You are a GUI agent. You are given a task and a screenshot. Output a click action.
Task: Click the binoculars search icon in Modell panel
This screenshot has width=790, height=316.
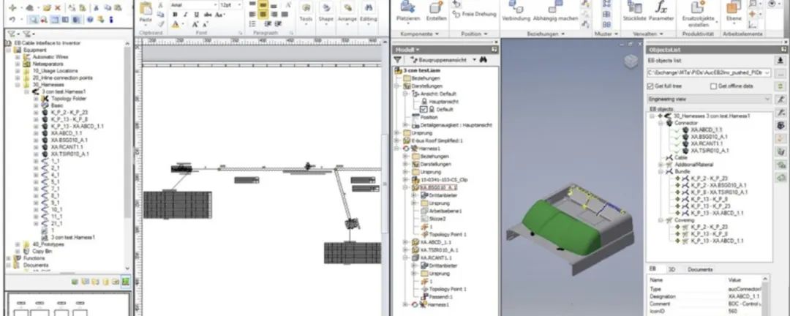[484, 59]
